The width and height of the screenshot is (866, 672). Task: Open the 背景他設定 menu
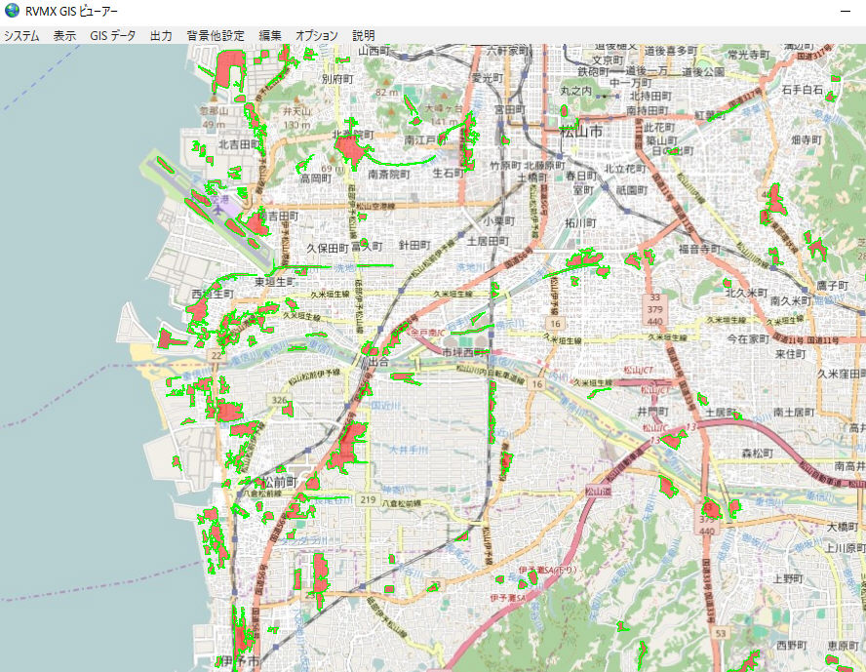click(x=216, y=35)
